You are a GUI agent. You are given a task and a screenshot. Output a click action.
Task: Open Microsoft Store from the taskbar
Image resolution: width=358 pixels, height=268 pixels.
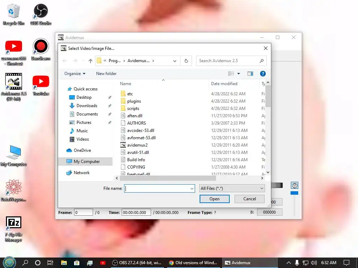pos(77,262)
